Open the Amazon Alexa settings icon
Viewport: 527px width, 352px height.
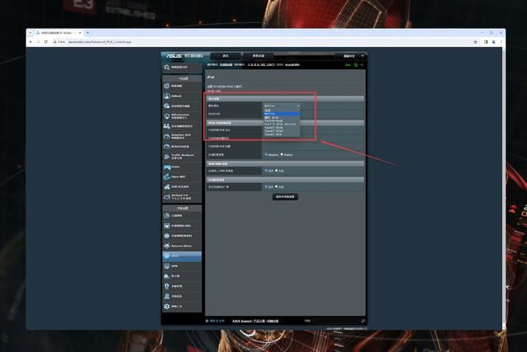pos(167,246)
